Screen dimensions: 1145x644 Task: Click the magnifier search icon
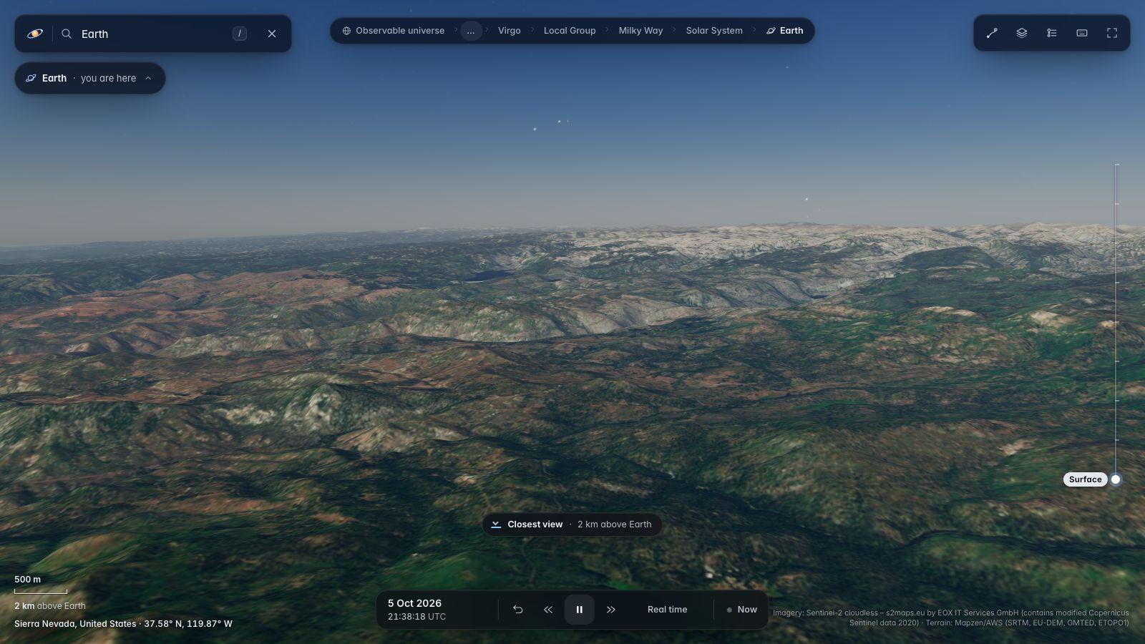(67, 34)
